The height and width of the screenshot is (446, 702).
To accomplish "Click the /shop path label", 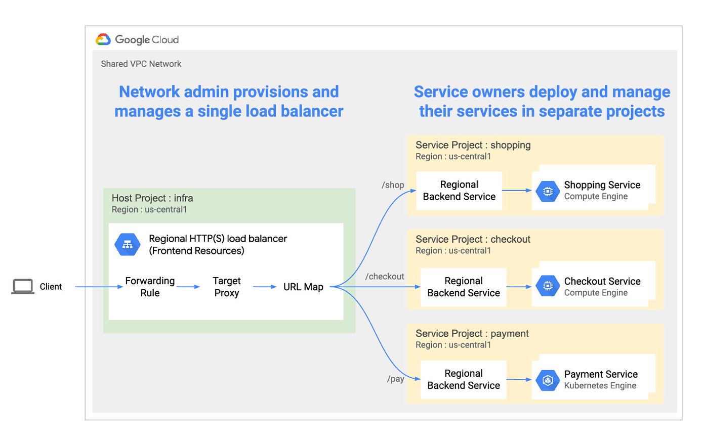I will 393,185.
